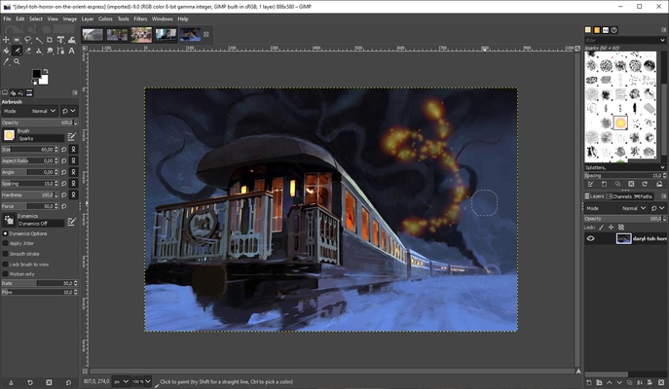Save the tool preset

11,382
